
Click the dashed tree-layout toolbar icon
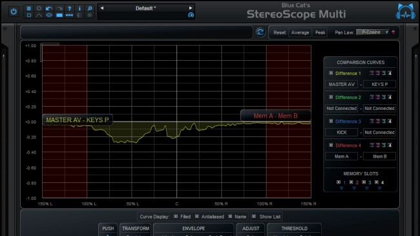[x=79, y=16]
